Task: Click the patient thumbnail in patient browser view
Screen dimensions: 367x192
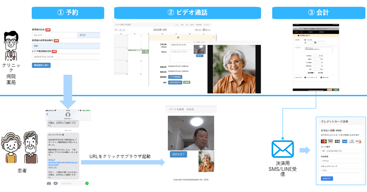Action: pyautogui.click(x=206, y=162)
